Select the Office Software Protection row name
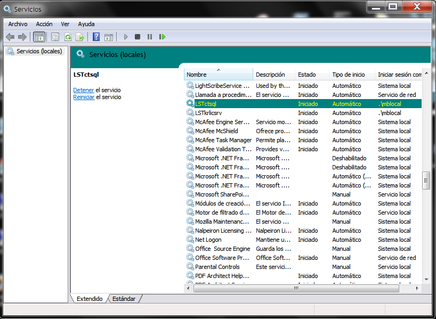This screenshot has width=436, height=319. (x=222, y=258)
